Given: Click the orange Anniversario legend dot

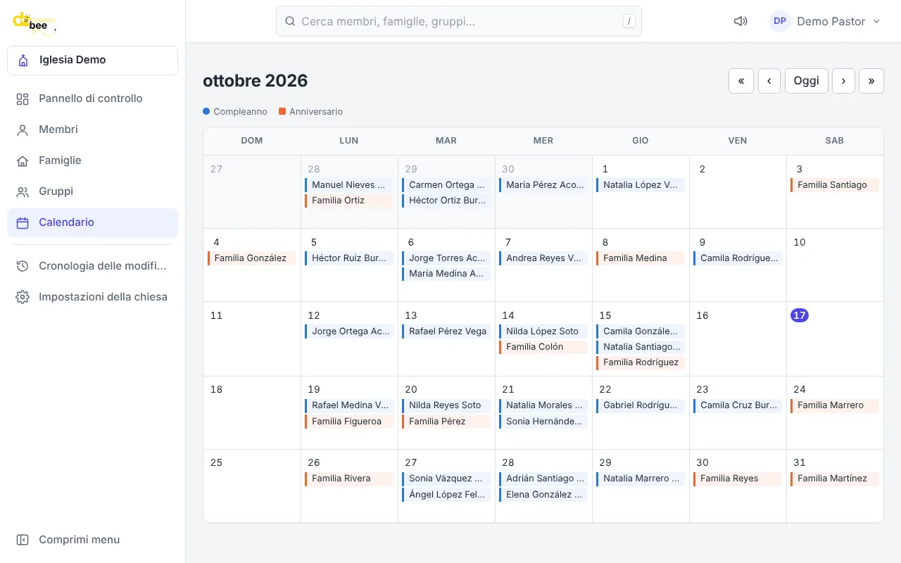Looking at the screenshot, I should coord(282,111).
